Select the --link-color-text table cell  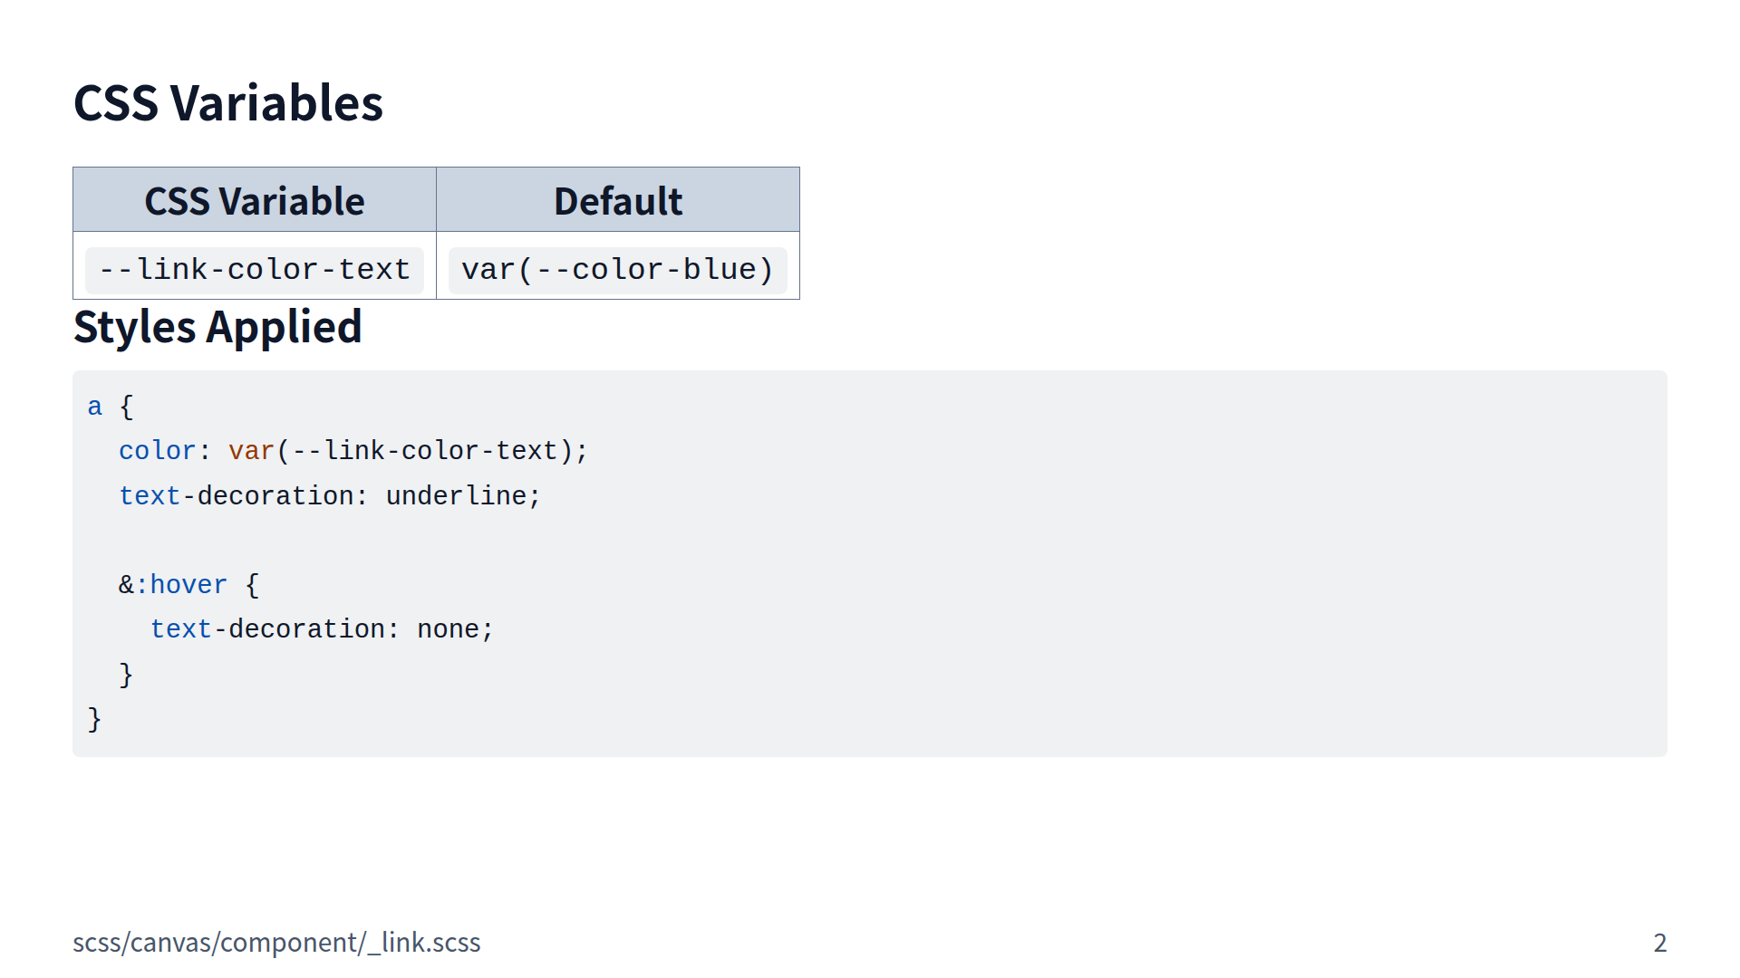[x=254, y=270]
